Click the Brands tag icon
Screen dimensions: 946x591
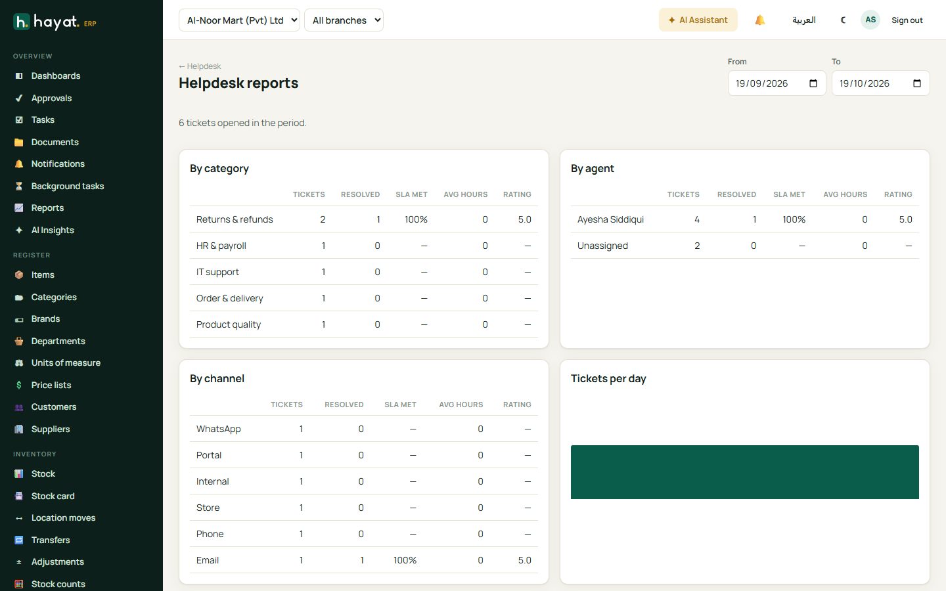pyautogui.click(x=19, y=319)
